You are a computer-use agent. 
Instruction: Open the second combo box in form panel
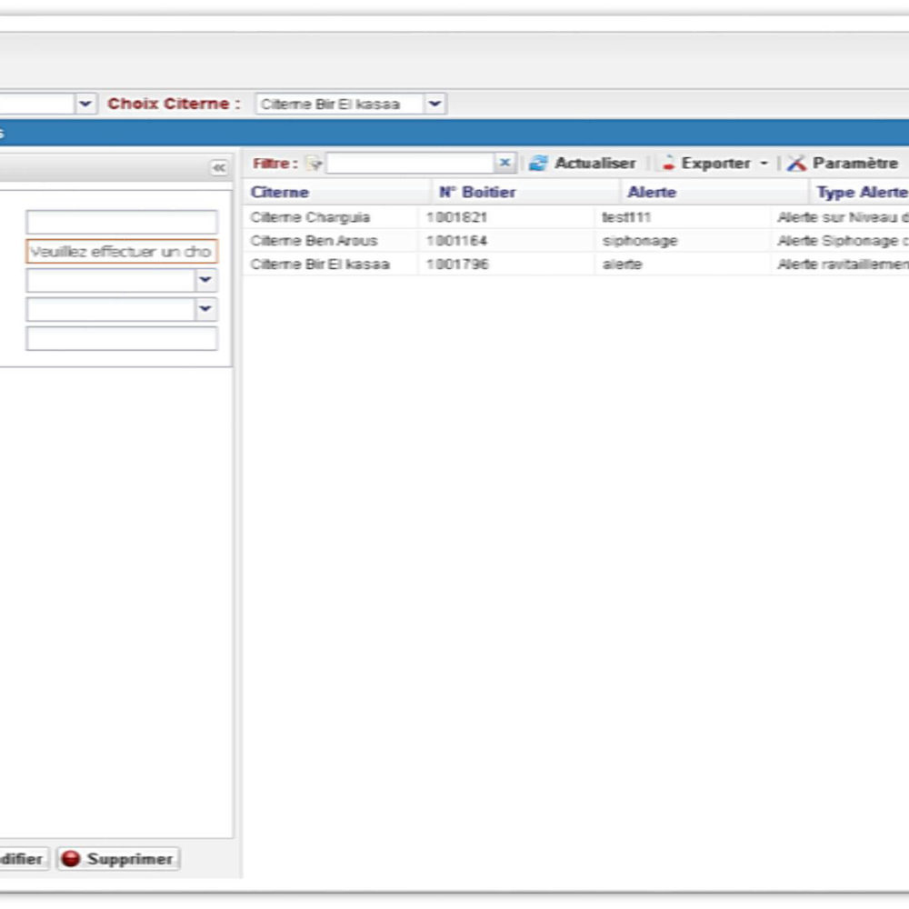(206, 310)
